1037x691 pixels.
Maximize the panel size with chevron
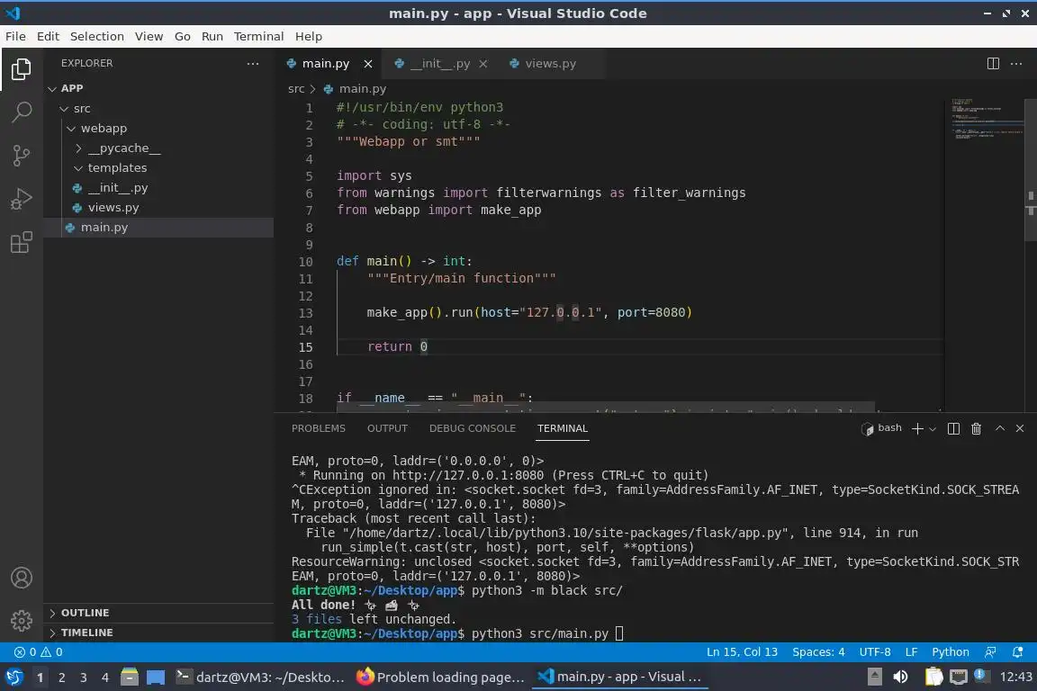point(1000,428)
